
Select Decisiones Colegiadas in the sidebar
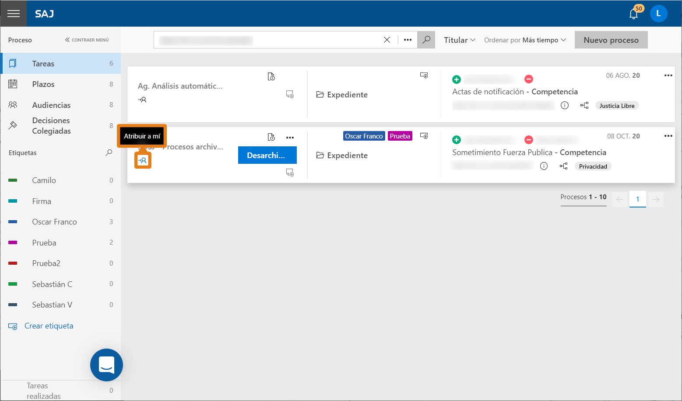(x=60, y=125)
